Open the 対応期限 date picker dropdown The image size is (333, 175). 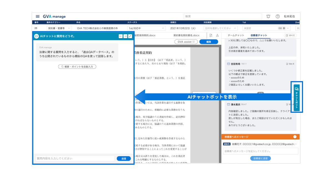point(221,28)
